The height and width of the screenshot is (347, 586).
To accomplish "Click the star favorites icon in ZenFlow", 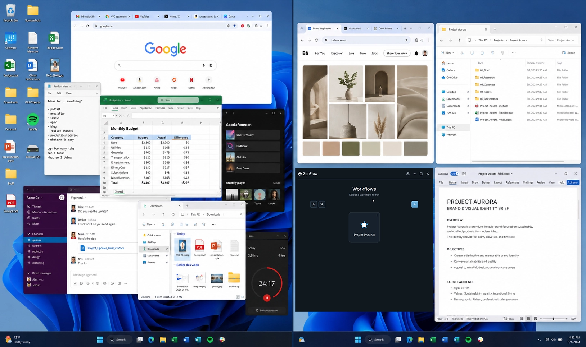I will point(314,204).
